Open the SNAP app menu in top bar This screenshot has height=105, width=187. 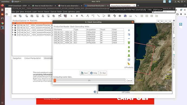[x=16, y=2]
